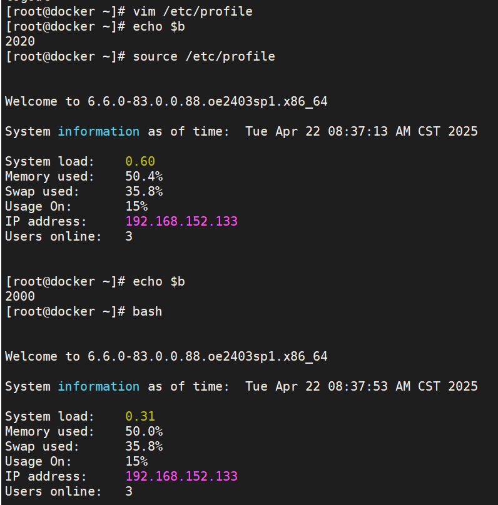Click the yellow system load value 0.60
The image size is (498, 505).
pyautogui.click(x=140, y=161)
